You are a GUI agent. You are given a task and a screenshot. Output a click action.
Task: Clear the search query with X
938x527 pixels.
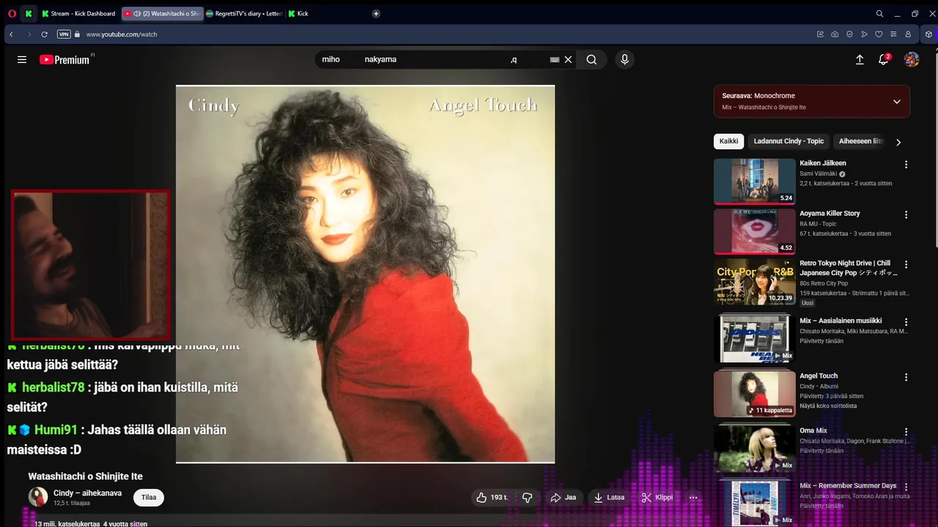click(x=568, y=59)
